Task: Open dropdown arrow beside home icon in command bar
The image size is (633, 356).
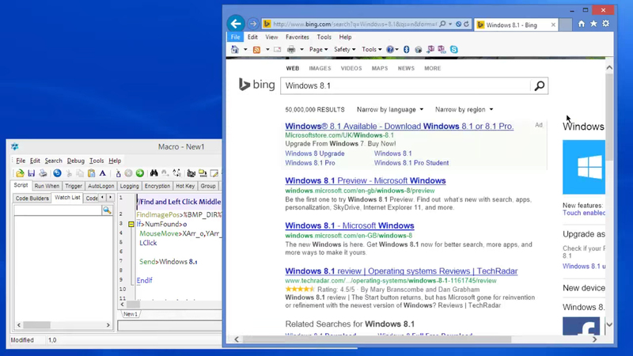Action: tap(245, 50)
